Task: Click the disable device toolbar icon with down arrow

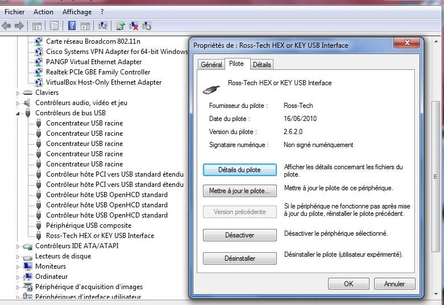Action: [147, 26]
